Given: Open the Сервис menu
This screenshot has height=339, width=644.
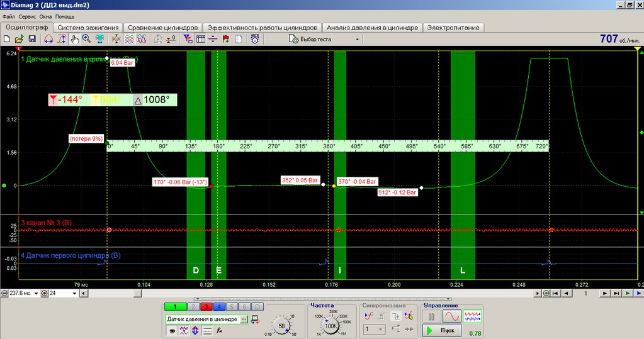Looking at the screenshot, I should [x=27, y=17].
